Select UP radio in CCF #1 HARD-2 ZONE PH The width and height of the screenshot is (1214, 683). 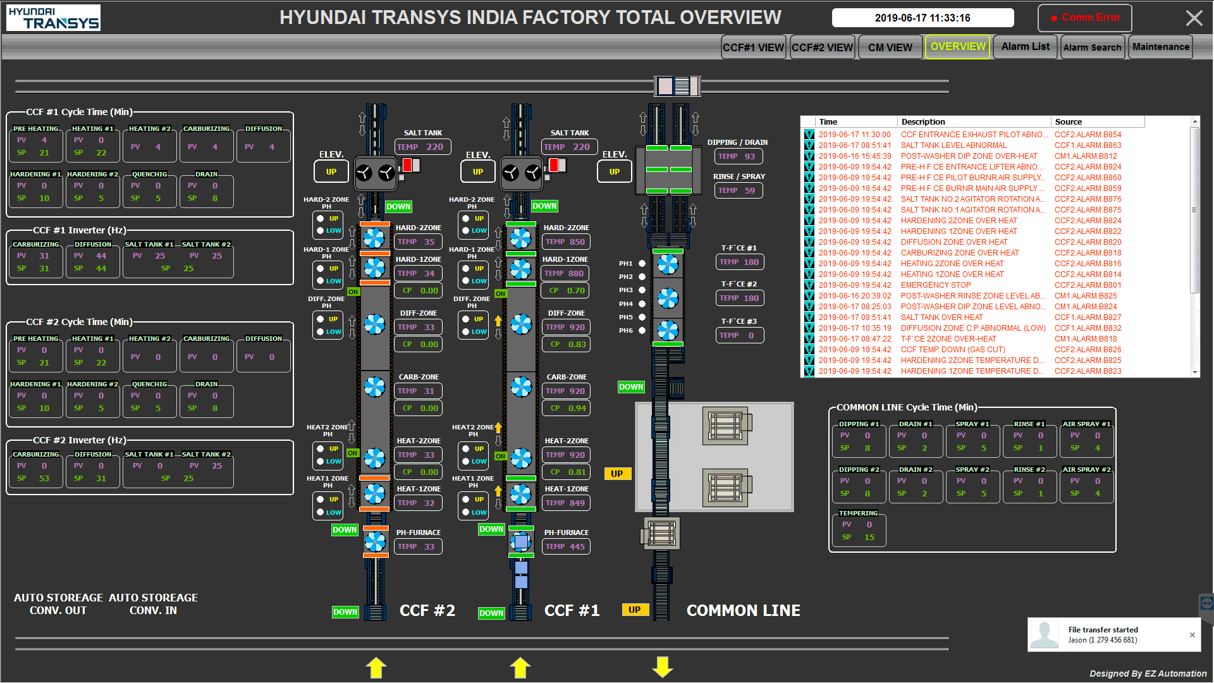click(x=466, y=219)
